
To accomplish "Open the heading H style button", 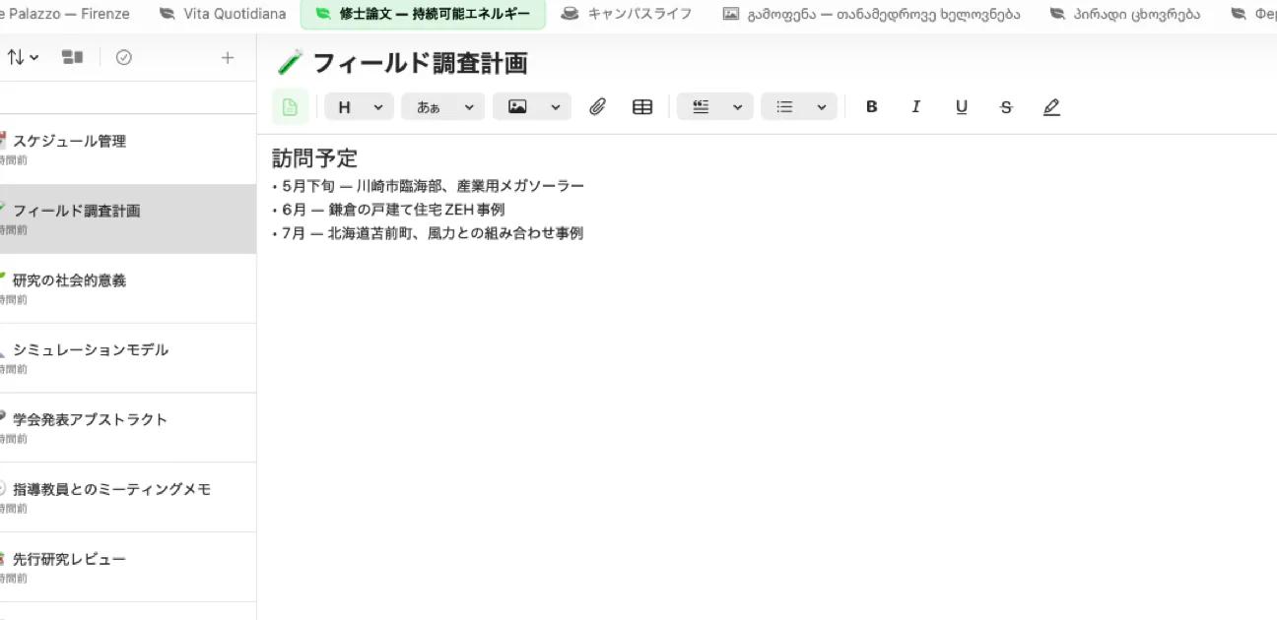I will 345,107.
